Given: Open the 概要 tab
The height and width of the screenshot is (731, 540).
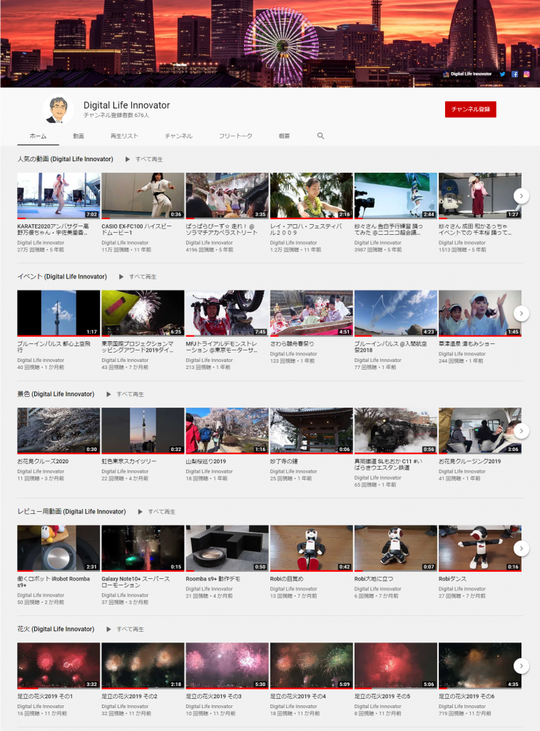Looking at the screenshot, I should pos(284,136).
